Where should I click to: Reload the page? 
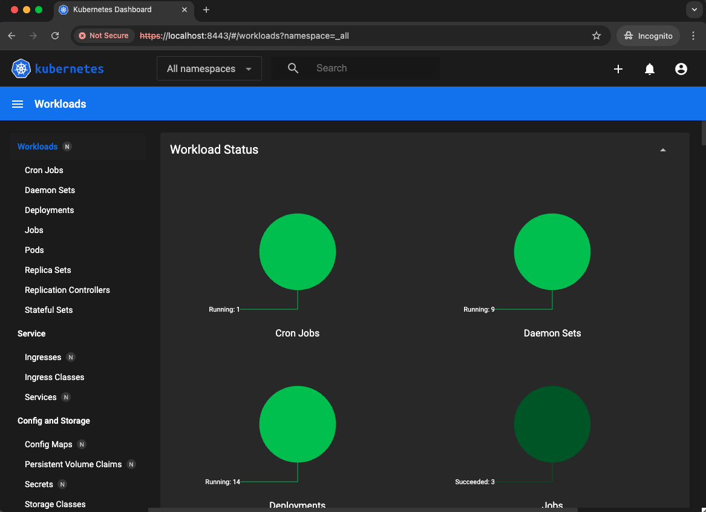(x=55, y=36)
